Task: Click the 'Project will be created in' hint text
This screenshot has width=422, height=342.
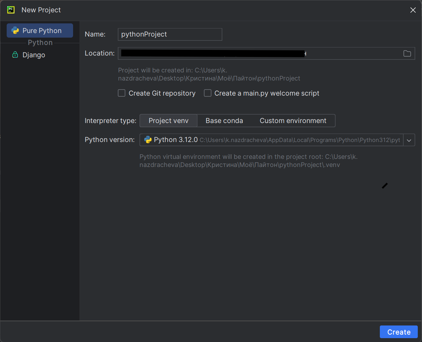Action: (209, 74)
